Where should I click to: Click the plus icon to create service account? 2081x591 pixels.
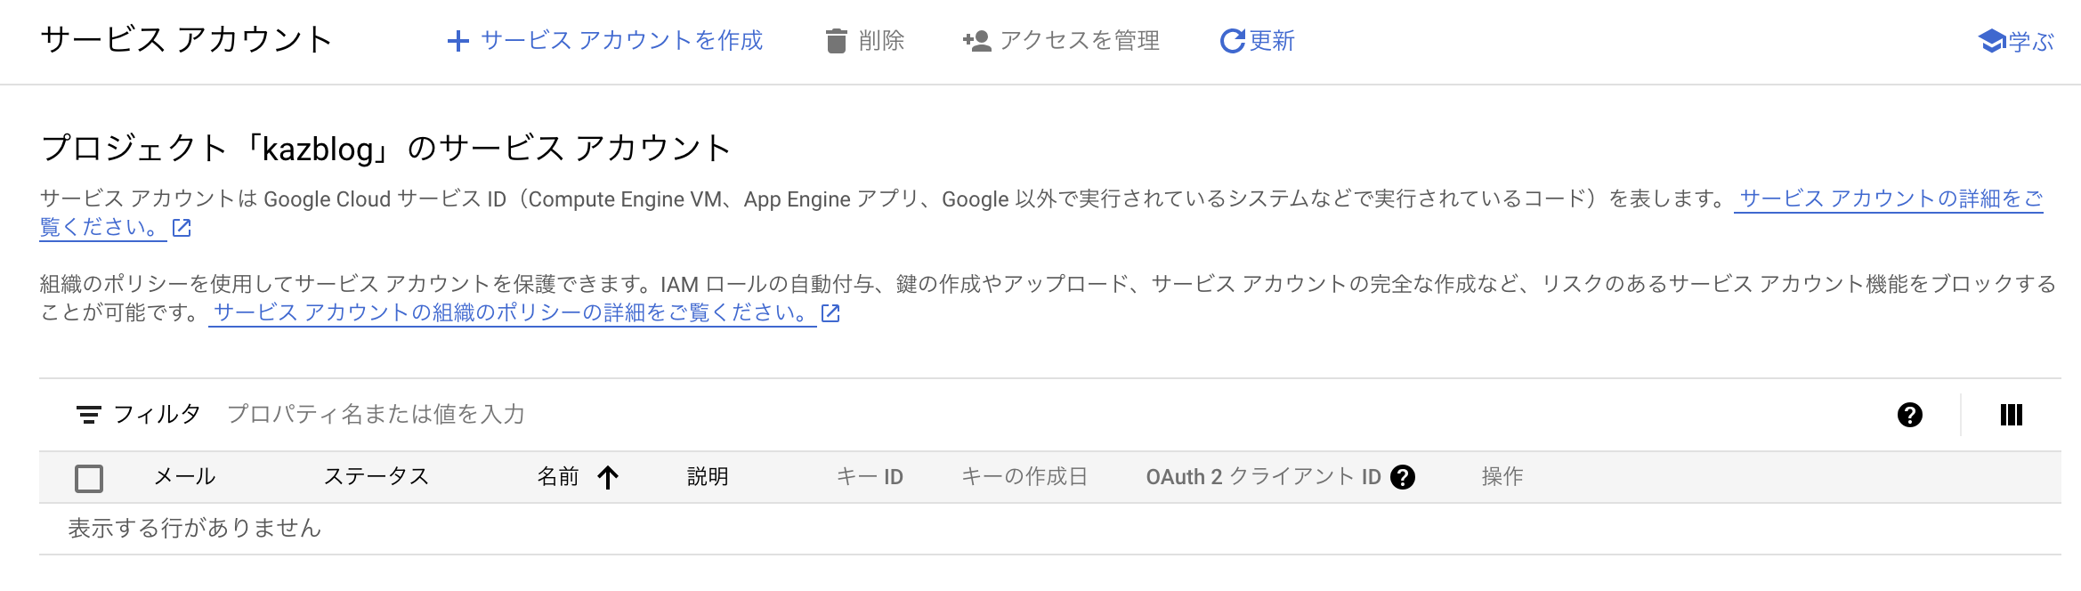pyautogui.click(x=457, y=41)
